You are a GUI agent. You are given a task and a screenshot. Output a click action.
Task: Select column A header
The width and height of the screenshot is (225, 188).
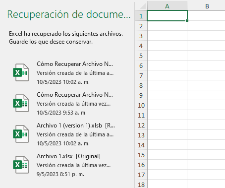167,6
